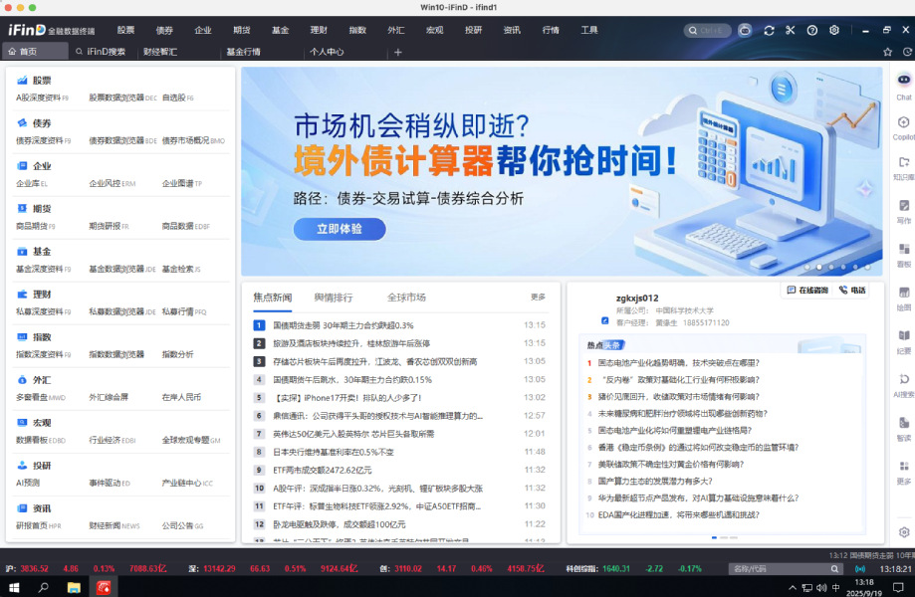Open the 知识库 sidebar tool
Screen dimensions: 915x597
pos(903,166)
